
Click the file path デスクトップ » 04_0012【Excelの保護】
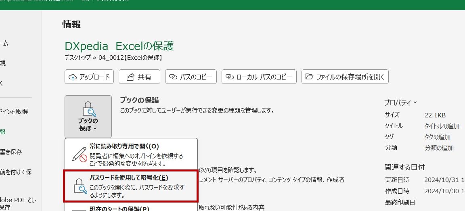click(113, 58)
